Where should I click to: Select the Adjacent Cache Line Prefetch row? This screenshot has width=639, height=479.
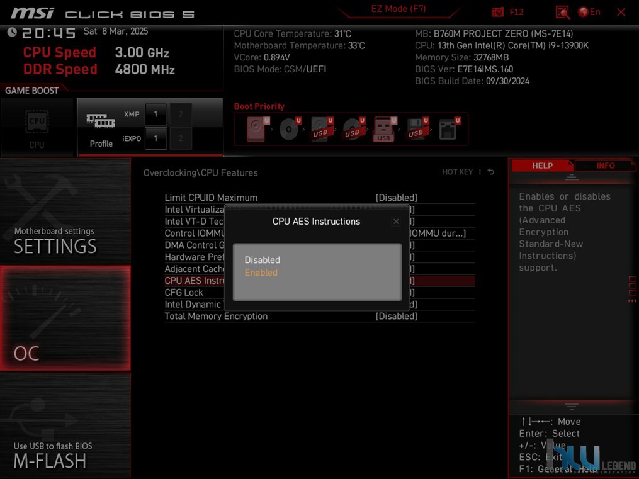coord(194,269)
